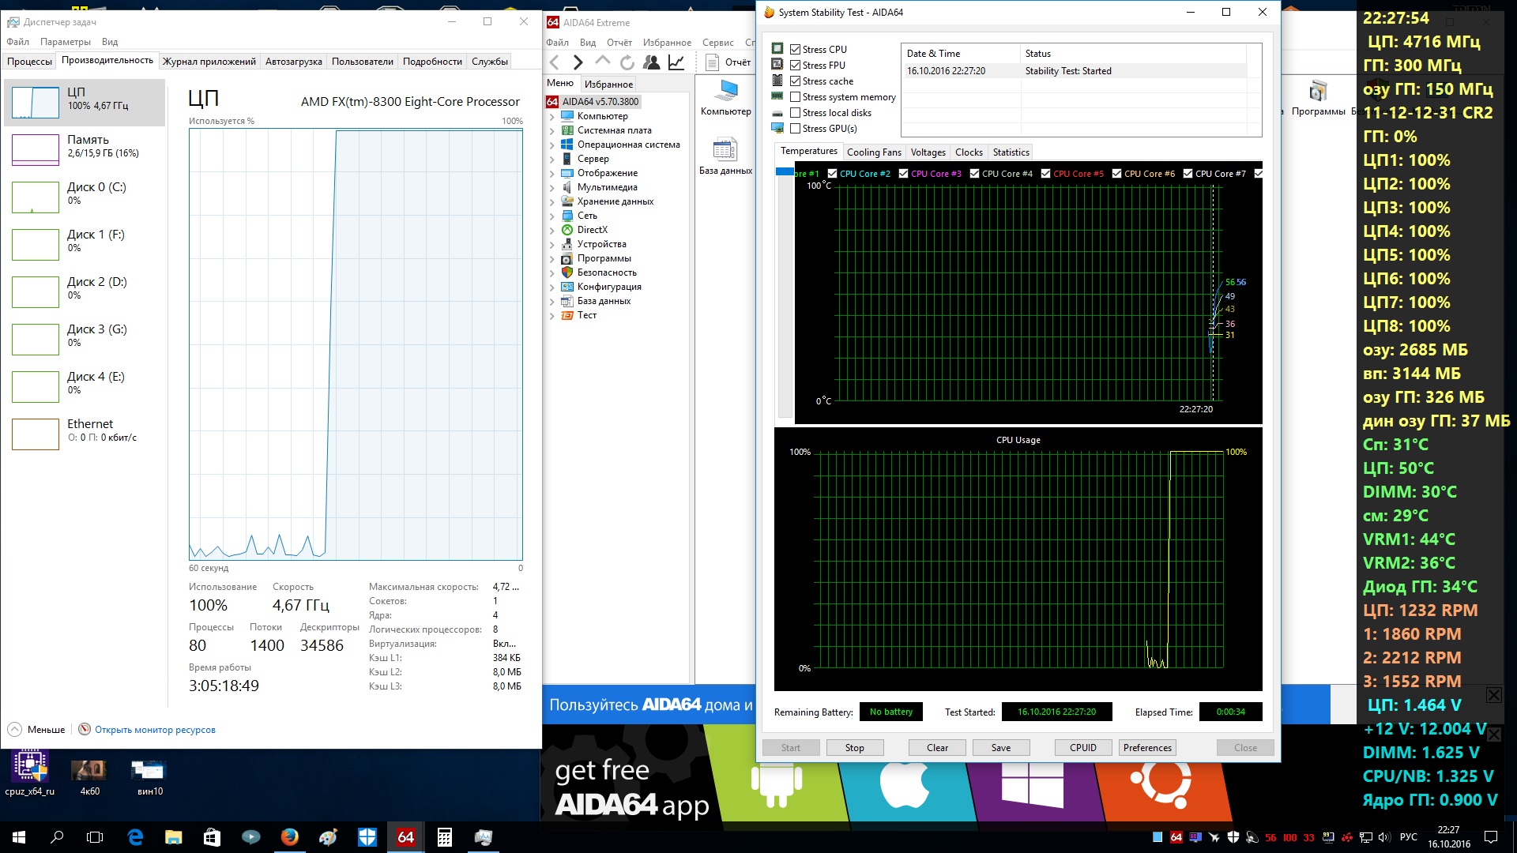Enable Stress system memory checkbox
This screenshot has height=853, width=1517.
click(x=796, y=97)
